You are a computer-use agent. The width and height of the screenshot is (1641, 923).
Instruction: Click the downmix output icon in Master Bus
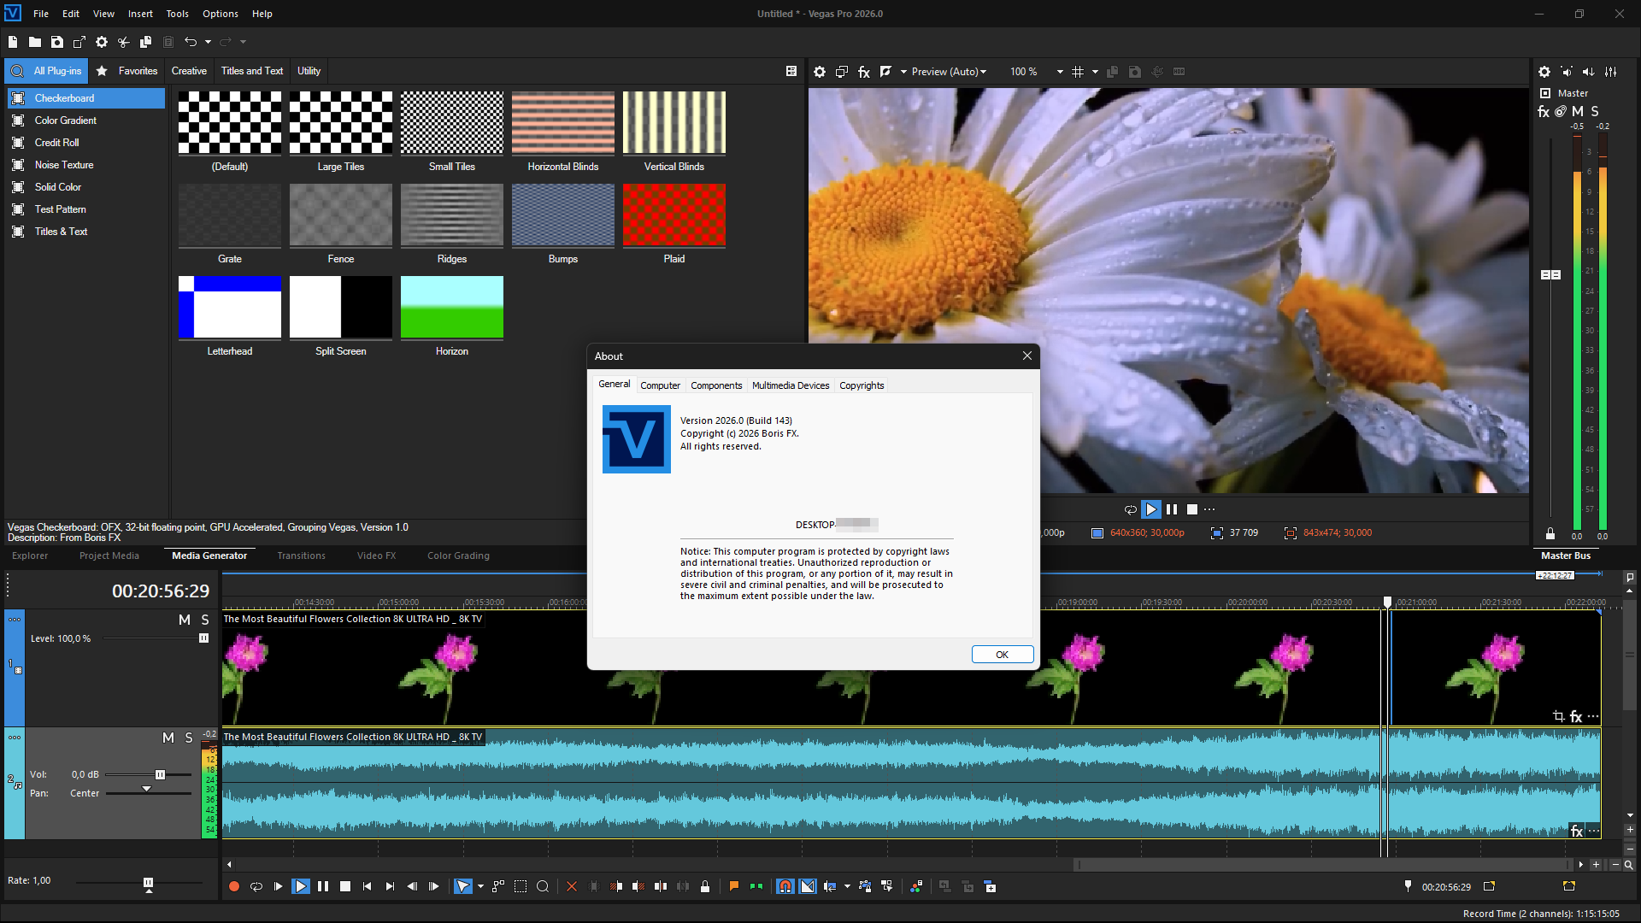pos(1567,72)
